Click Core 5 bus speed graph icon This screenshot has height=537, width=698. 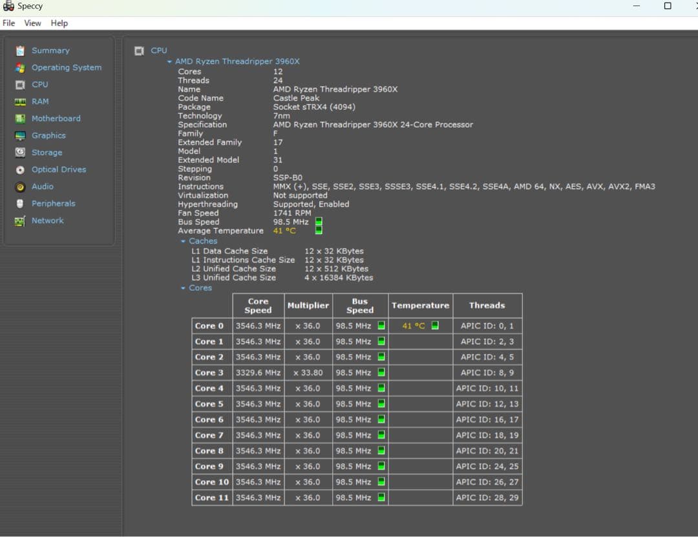pyautogui.click(x=381, y=403)
